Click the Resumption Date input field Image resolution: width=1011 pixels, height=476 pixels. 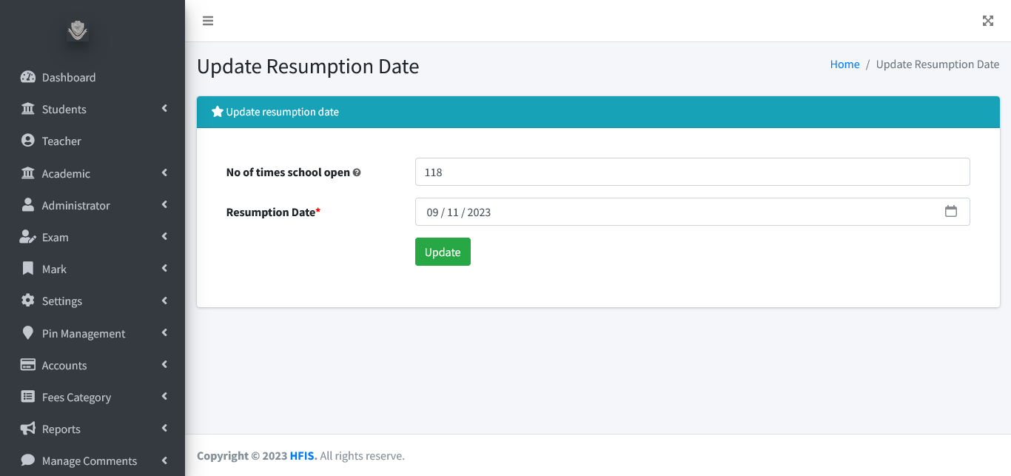pyautogui.click(x=692, y=212)
